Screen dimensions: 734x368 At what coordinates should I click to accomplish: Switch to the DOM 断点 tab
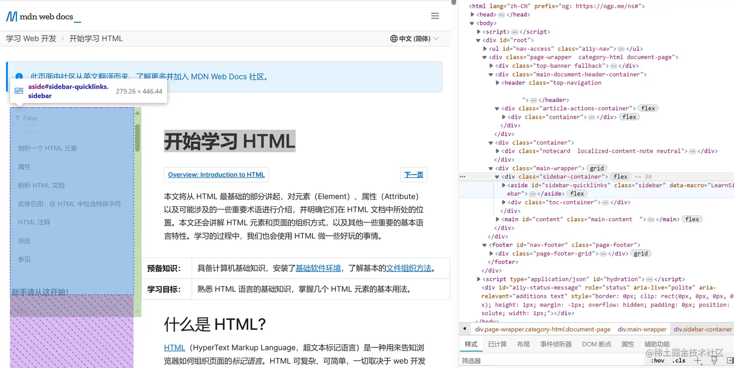coord(597,344)
